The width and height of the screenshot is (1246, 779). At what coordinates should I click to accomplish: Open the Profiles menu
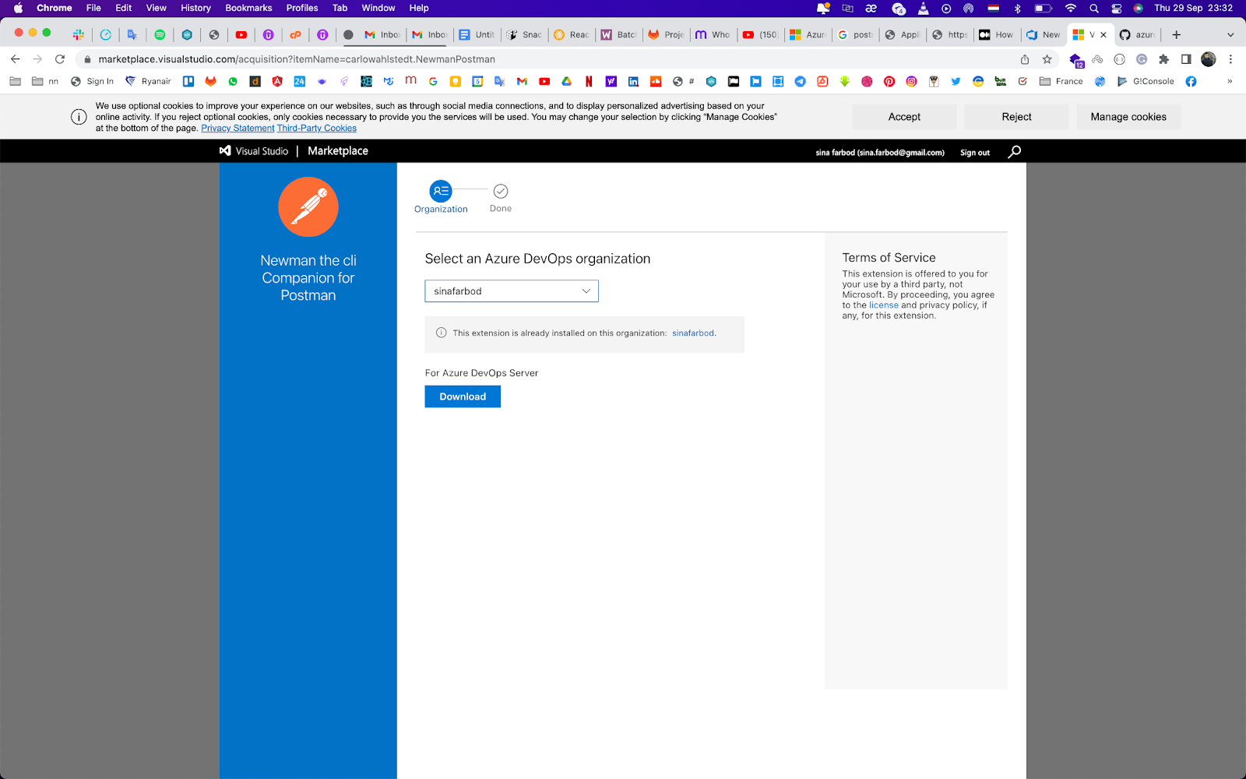pyautogui.click(x=302, y=8)
